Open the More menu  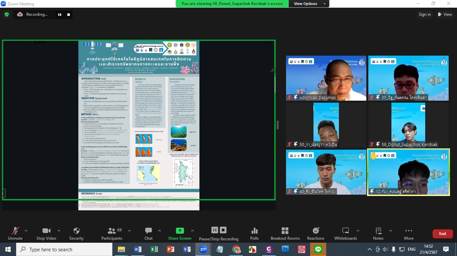pyautogui.click(x=408, y=233)
